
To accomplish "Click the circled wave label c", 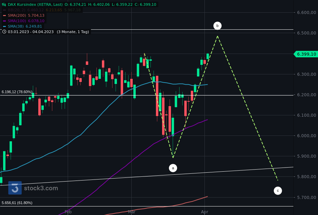I will coord(278,191).
